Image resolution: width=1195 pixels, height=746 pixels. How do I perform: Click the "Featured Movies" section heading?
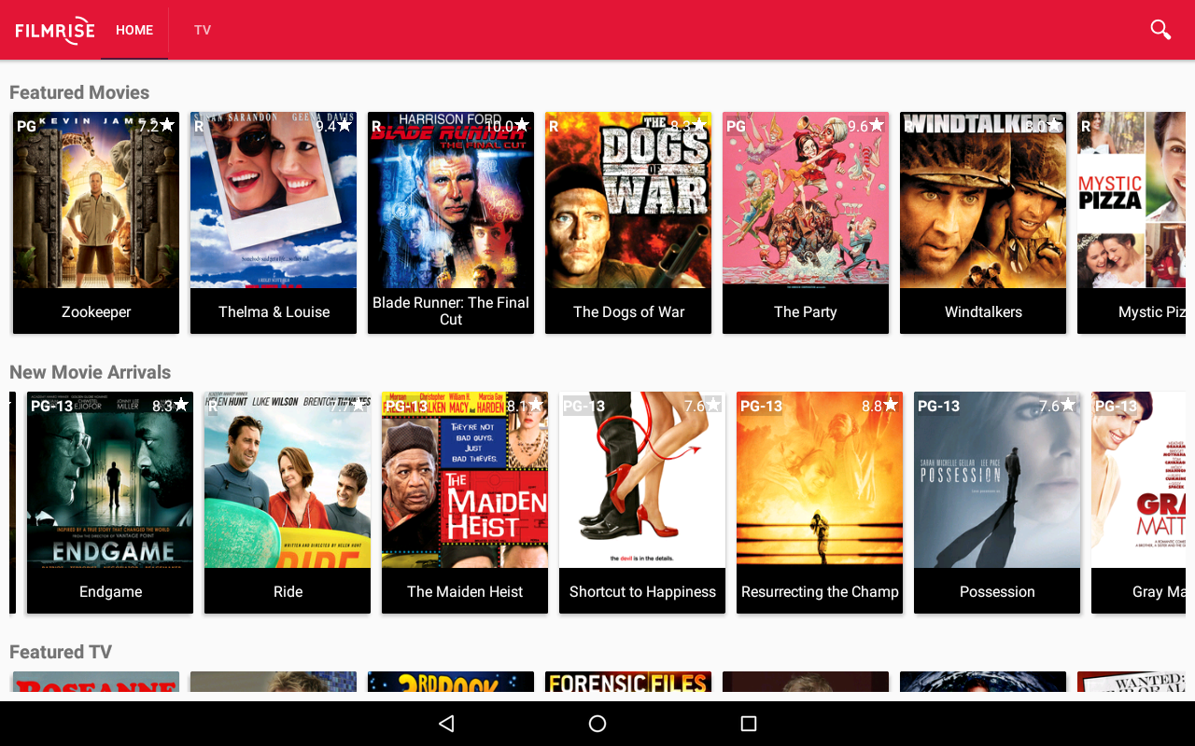point(79,92)
